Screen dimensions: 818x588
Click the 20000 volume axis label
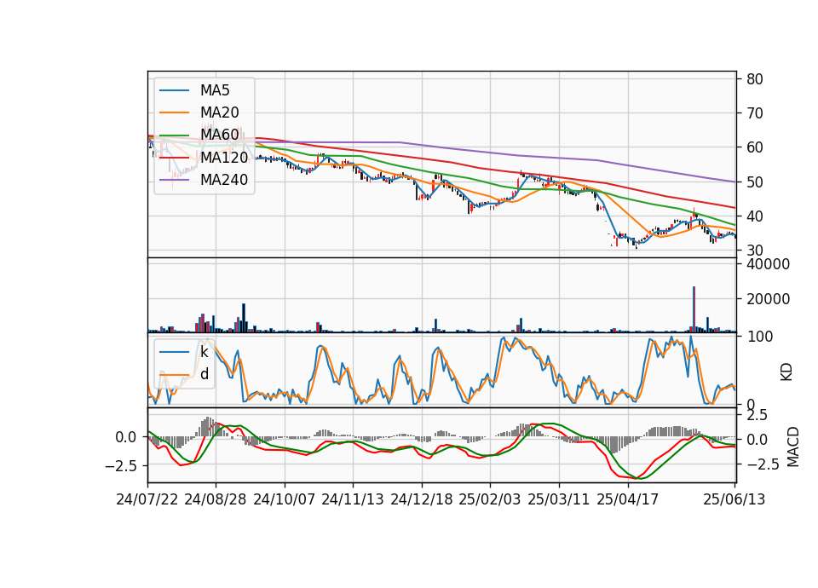769,299
